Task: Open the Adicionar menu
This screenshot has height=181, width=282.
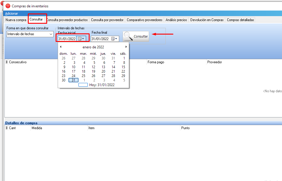Action: click(11, 13)
